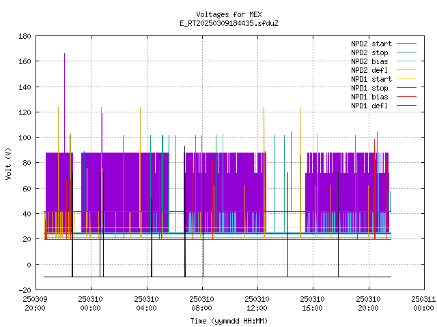Select the 'NPD1 defl' legend label
437x327 pixels.
pyautogui.click(x=369, y=106)
